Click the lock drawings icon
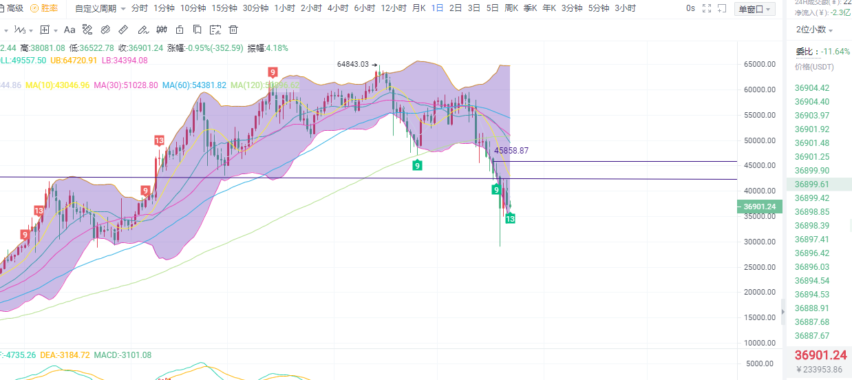Screen dimensions: 852x380 (180, 30)
